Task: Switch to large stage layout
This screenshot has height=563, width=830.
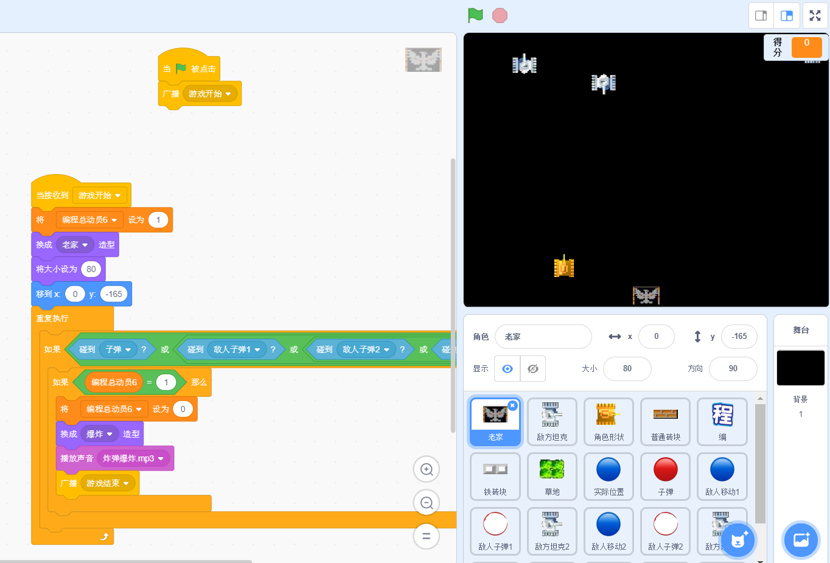Action: coord(787,16)
